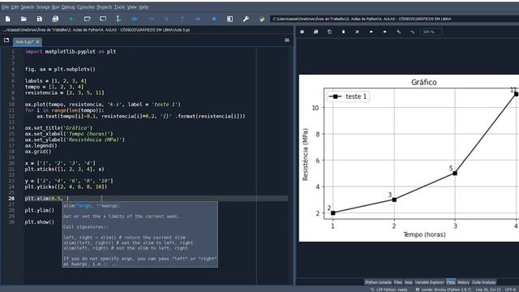Create a new file using toolbar icon
Image resolution: width=519 pixels, height=292 pixels.
(7, 19)
